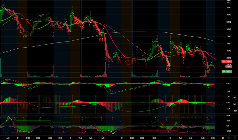Click the -2.00 histogram axis label

[x=228, y=109]
